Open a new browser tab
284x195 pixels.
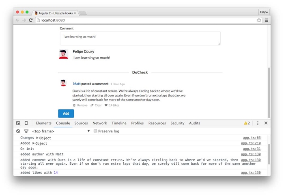pos(83,13)
